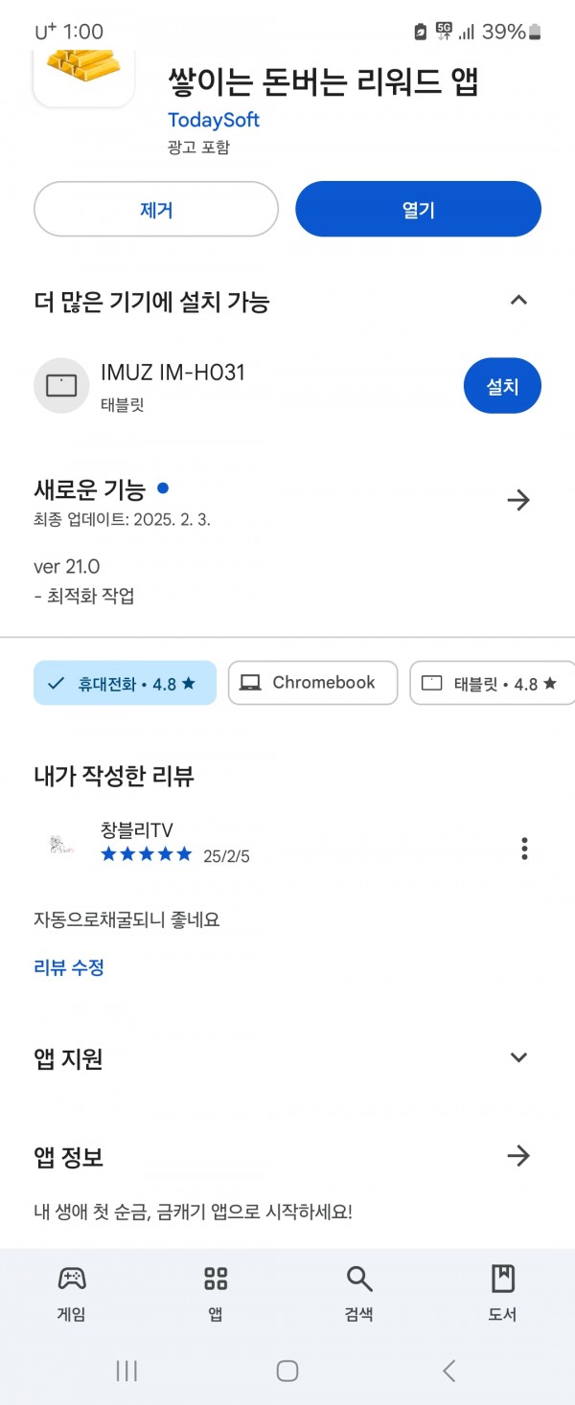Open the Books tab bookmark icon
The height and width of the screenshot is (1405, 575).
pos(503,1279)
